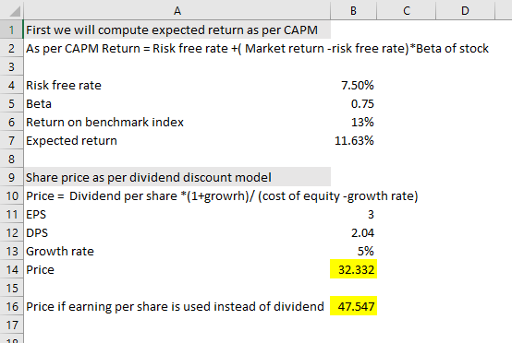The image size is (512, 343).
Task: Click the 'Price = Dividend per share' formula text
Action: click(222, 196)
